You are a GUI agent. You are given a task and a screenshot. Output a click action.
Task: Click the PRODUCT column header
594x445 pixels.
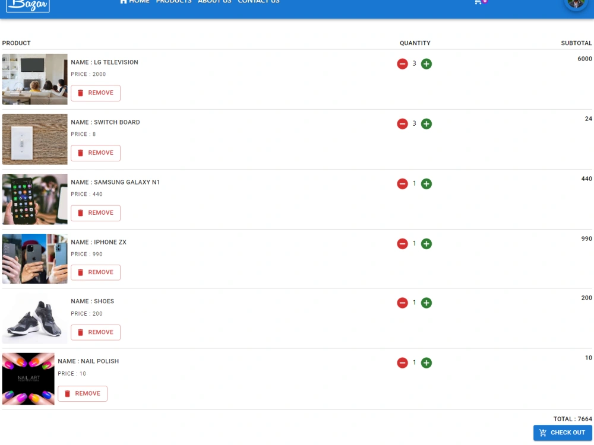(16, 43)
